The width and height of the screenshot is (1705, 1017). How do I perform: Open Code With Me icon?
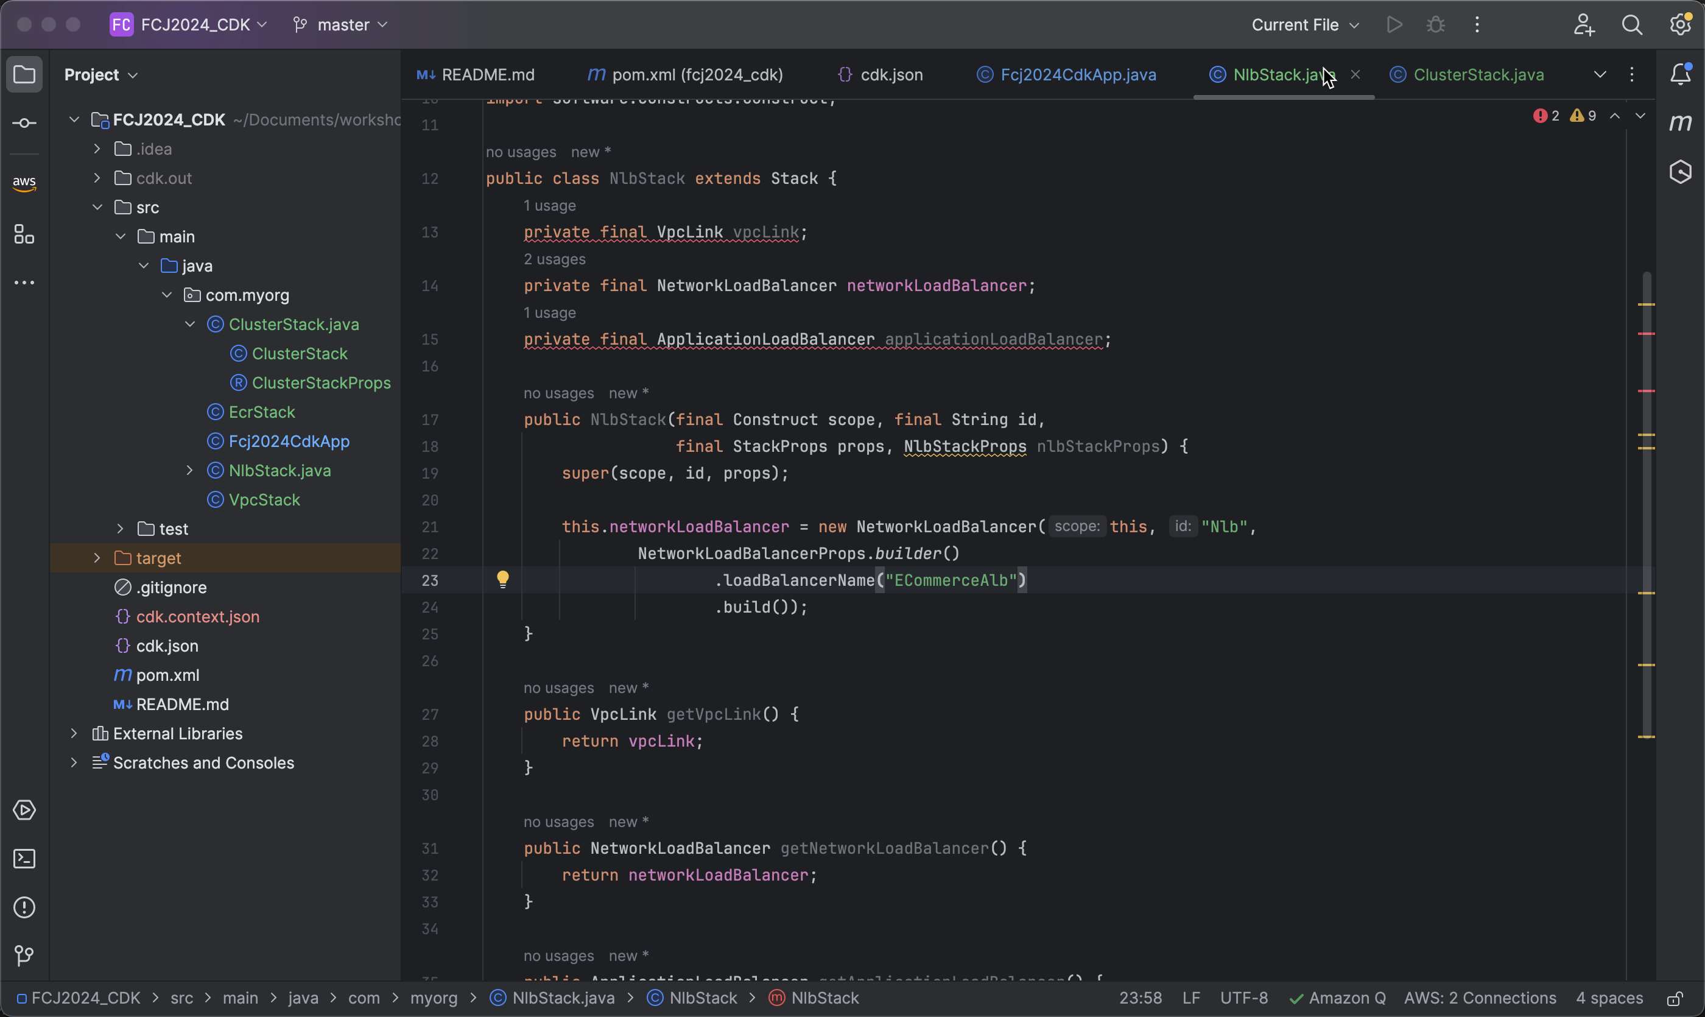(x=1584, y=25)
